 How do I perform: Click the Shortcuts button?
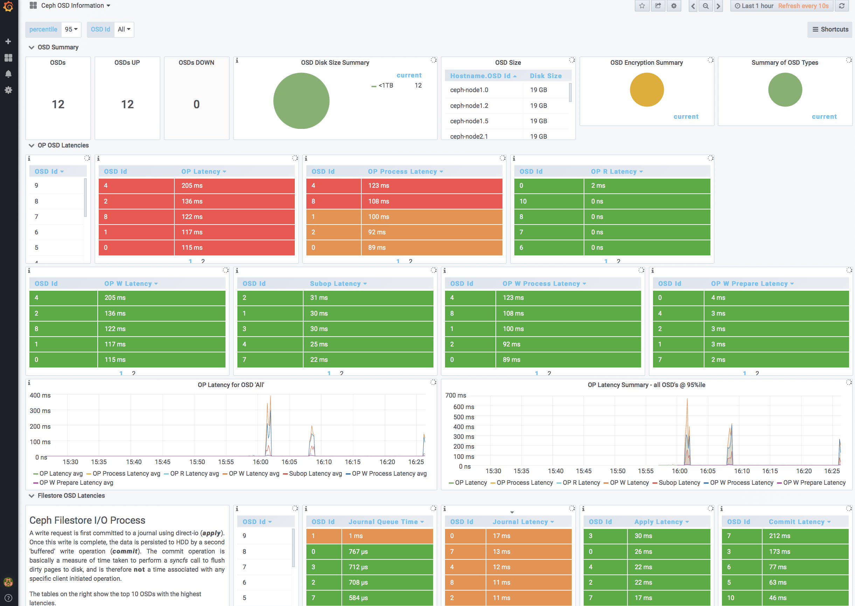(x=829, y=29)
